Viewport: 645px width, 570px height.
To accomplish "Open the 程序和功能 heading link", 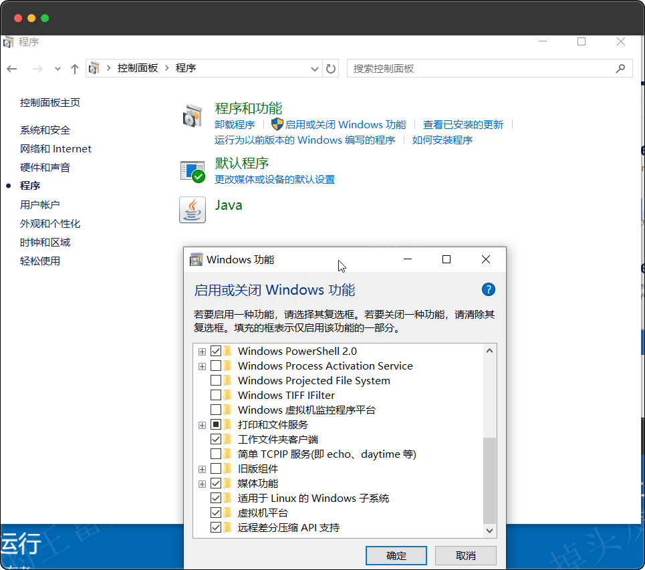I will click(248, 108).
